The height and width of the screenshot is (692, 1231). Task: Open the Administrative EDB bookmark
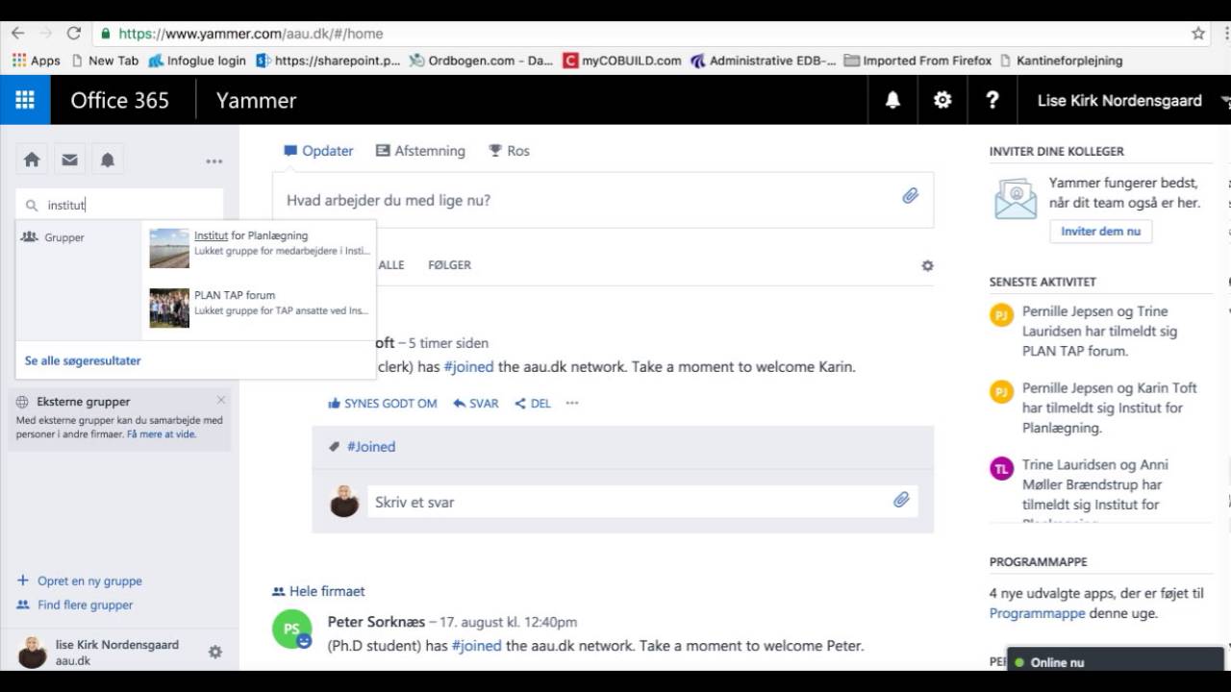click(x=763, y=61)
